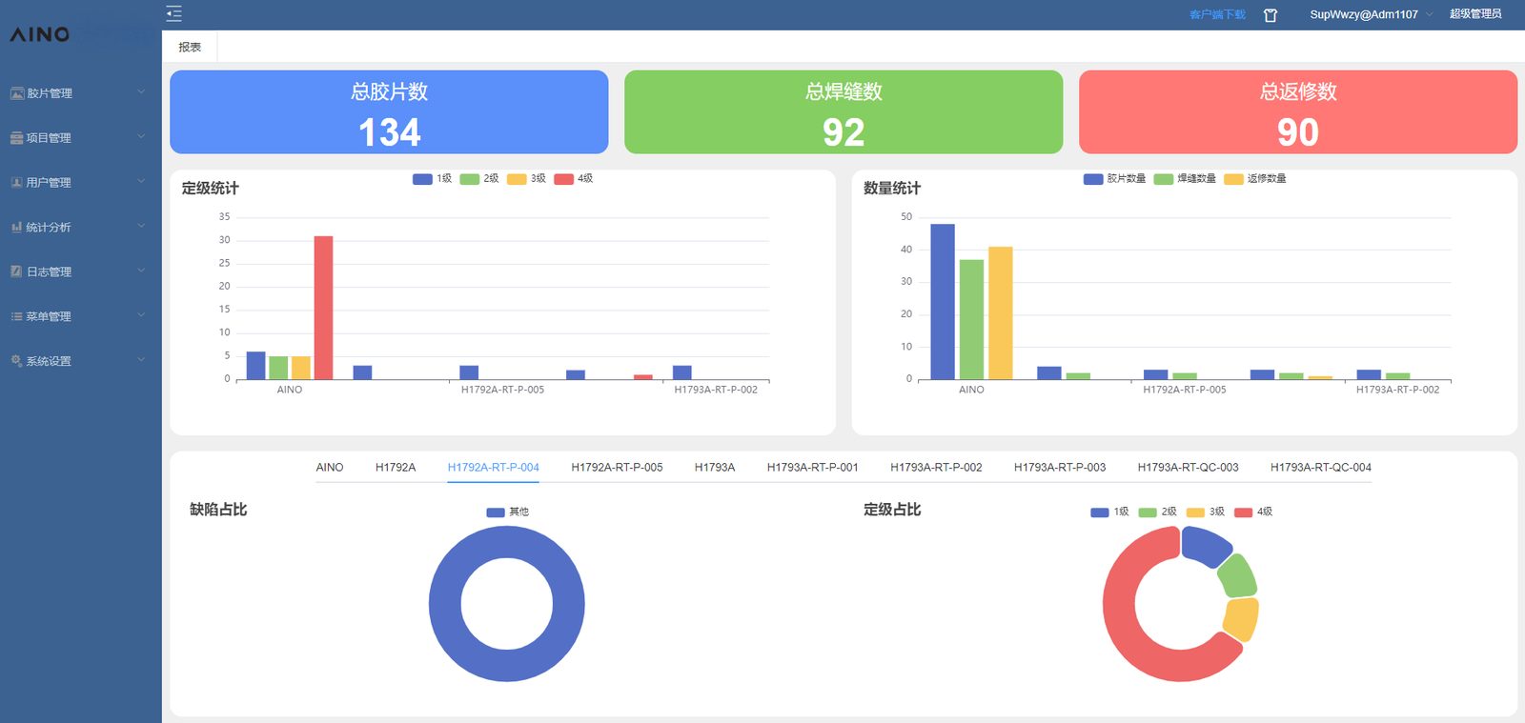The image size is (1525, 723).
Task: Click the 系统设置 gear icon
Action: coord(16,361)
